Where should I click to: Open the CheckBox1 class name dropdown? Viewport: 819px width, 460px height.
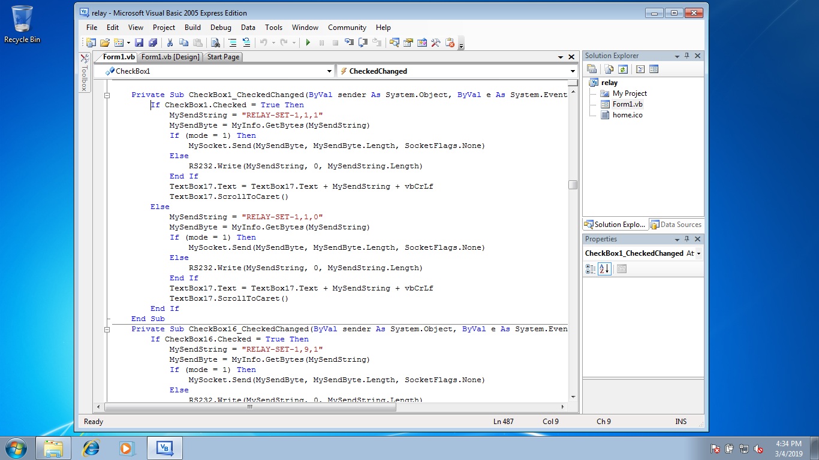pyautogui.click(x=329, y=71)
